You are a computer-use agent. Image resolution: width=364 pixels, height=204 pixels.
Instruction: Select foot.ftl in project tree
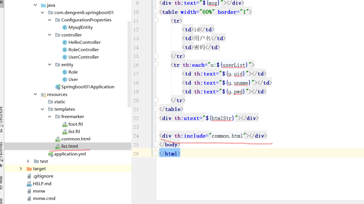click(76, 124)
